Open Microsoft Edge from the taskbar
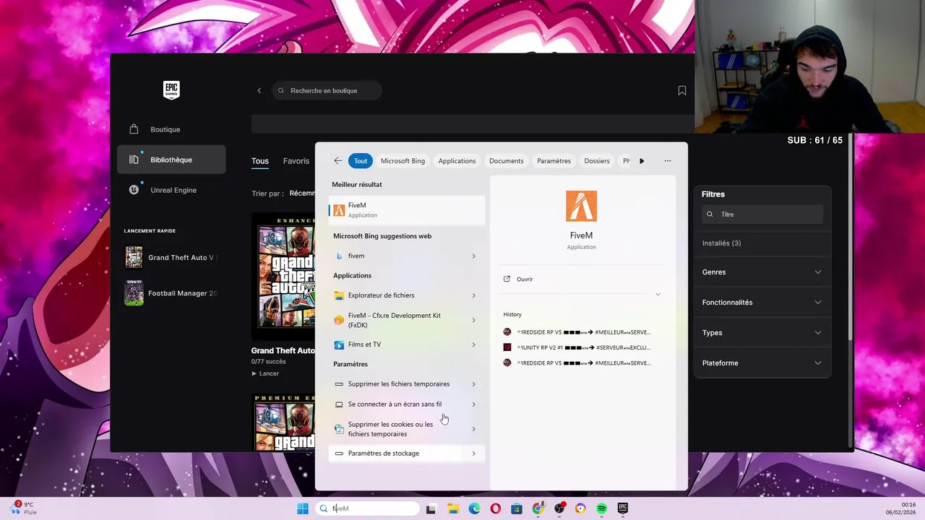This screenshot has height=520, width=925. 474,508
